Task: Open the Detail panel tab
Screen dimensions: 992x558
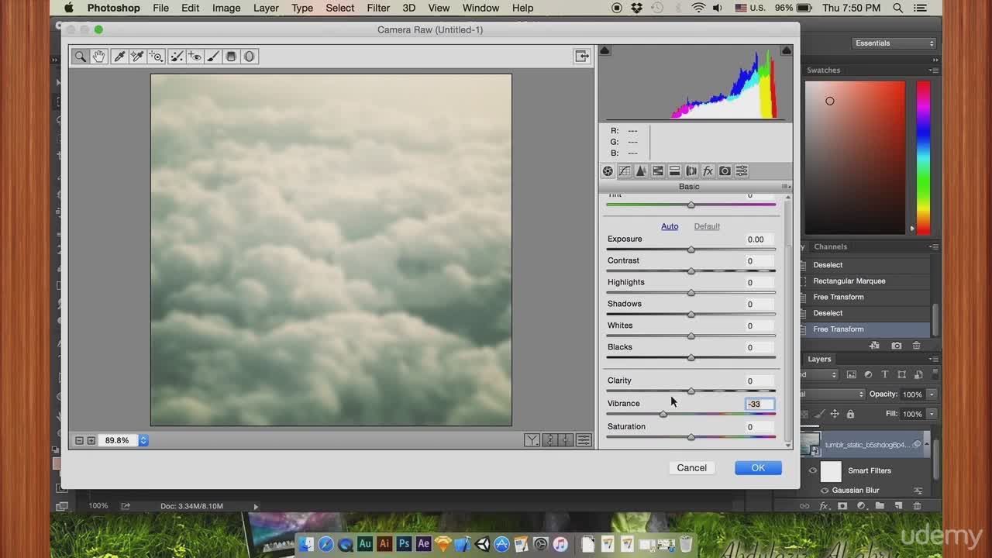Action: tap(641, 170)
